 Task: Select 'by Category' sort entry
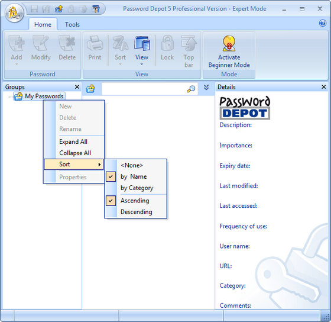pyautogui.click(x=136, y=188)
